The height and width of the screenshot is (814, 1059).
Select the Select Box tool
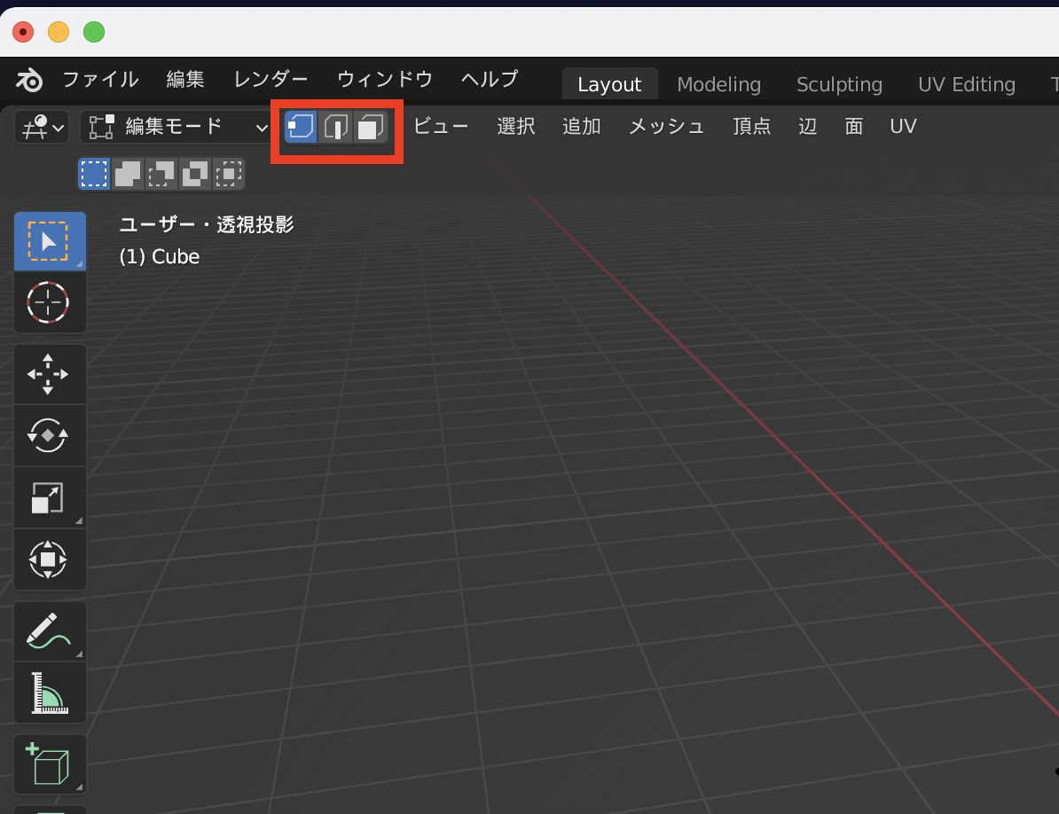pos(49,241)
